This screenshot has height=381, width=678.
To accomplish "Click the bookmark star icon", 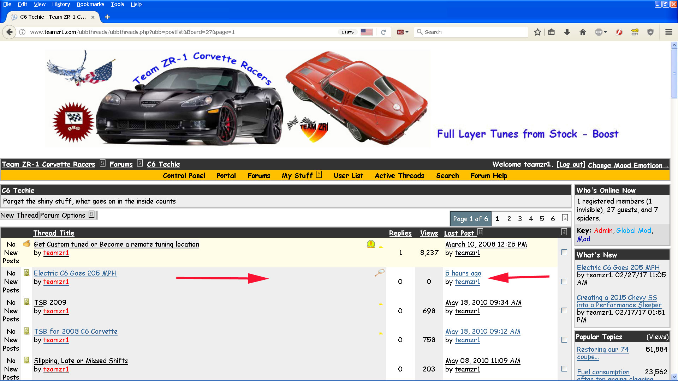I will click(537, 32).
